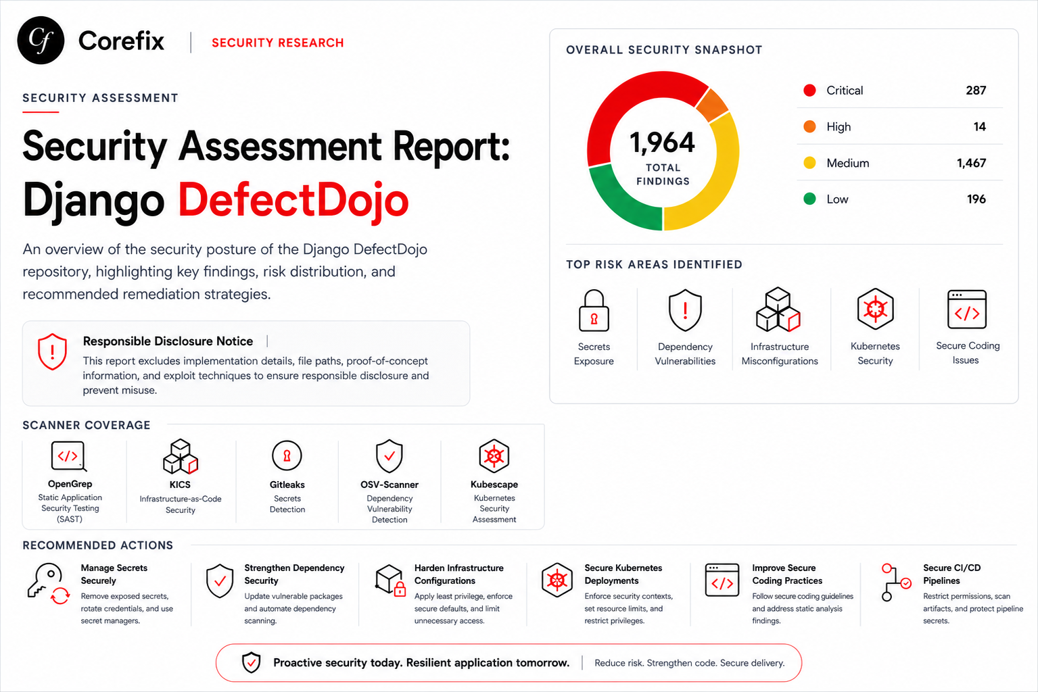Viewport: 1038px width, 692px height.
Task: Click the Proactive security today banner text
Action: (421, 663)
